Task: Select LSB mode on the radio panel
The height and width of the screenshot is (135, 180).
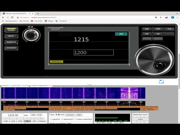Action: point(147,29)
